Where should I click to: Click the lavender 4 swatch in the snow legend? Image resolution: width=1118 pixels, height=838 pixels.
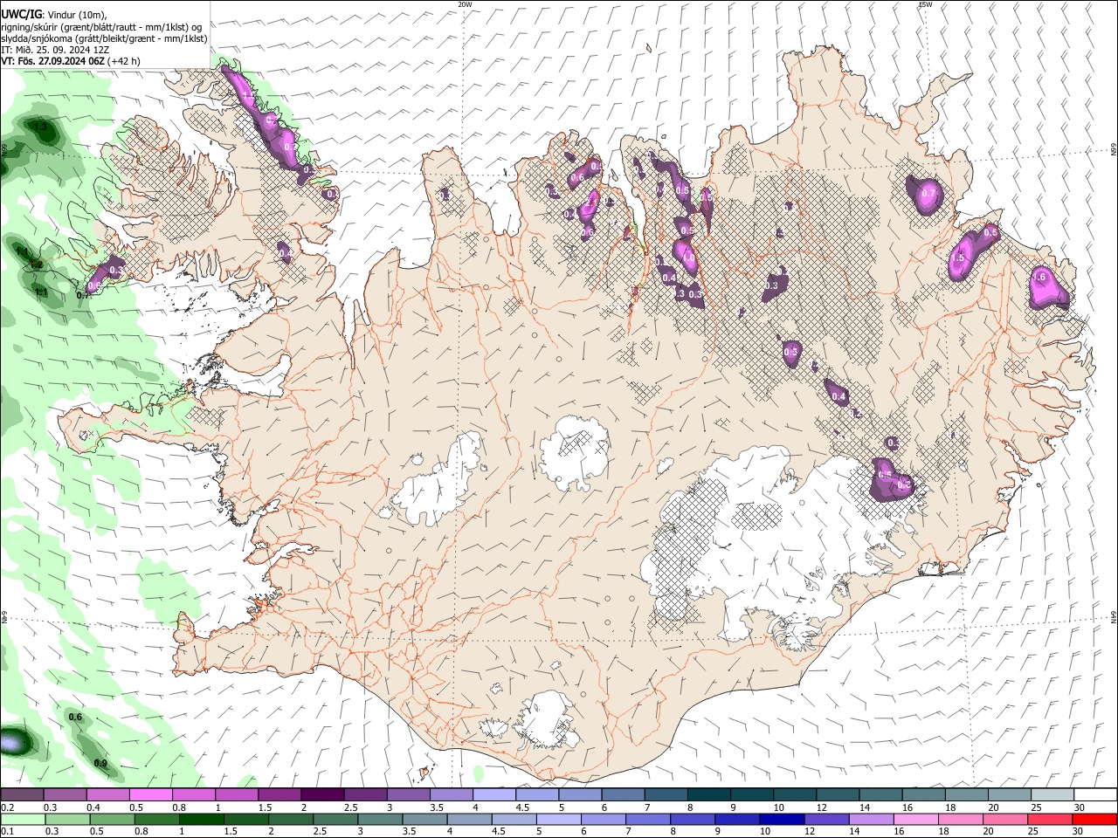494,795
